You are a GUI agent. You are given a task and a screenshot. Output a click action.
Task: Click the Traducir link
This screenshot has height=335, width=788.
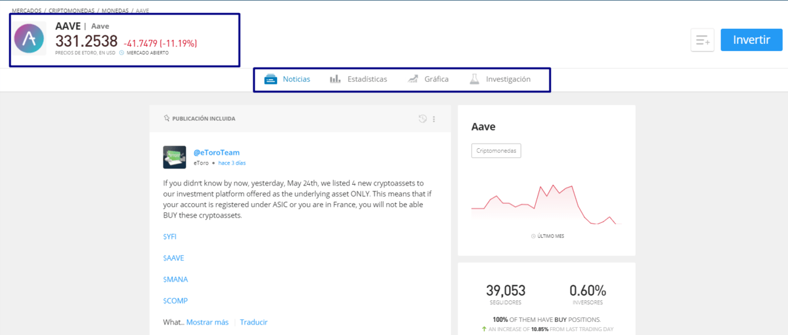coord(253,323)
